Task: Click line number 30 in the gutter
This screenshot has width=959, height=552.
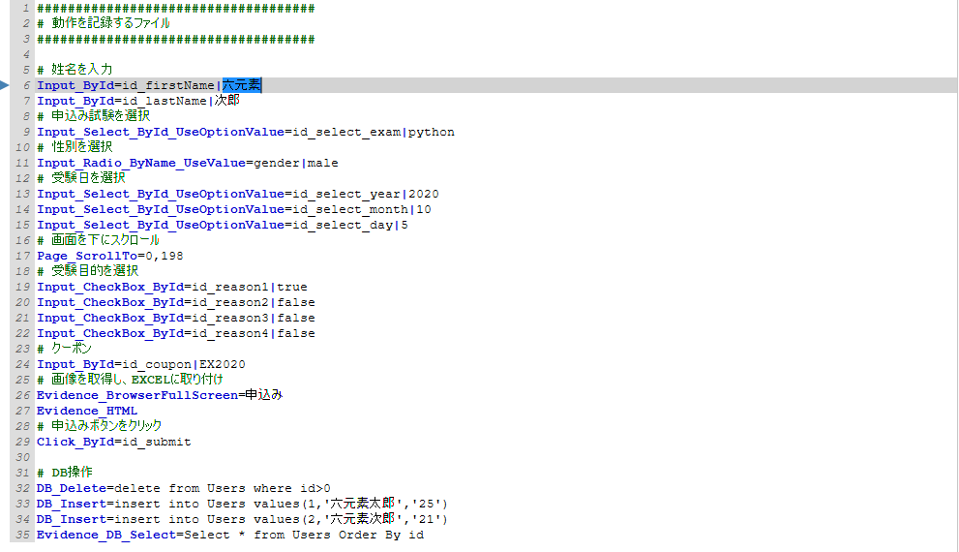Action: 22,457
